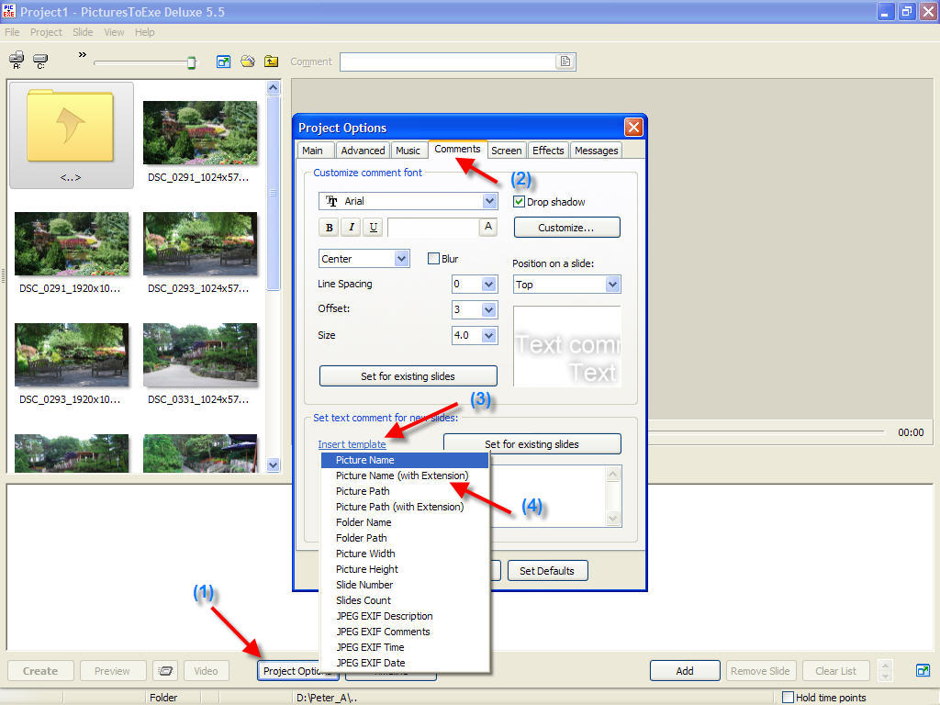Choose Picture Name template
This screenshot has width=940, height=705.
405,460
